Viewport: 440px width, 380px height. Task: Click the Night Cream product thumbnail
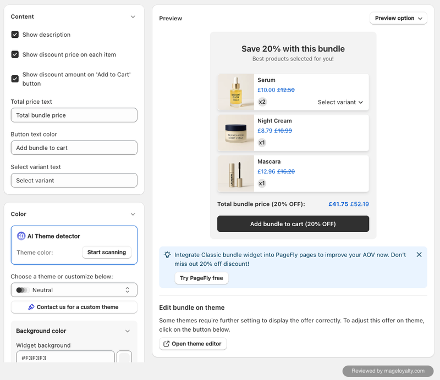236,133
